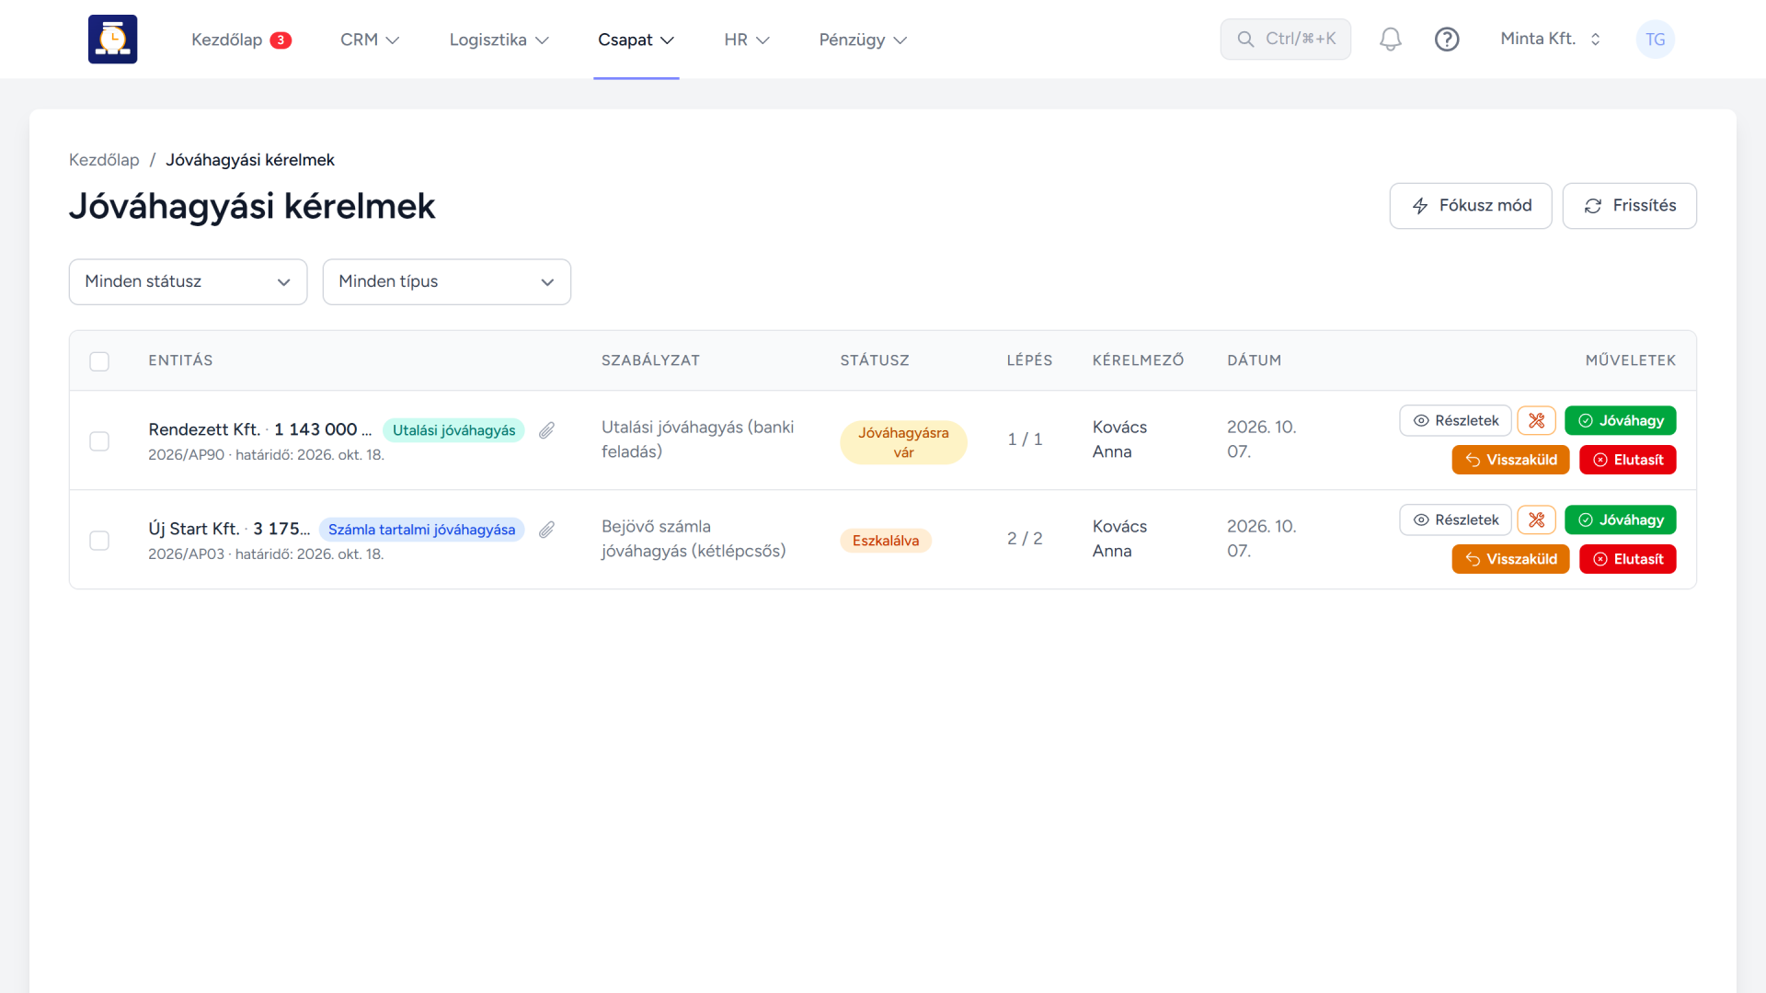This screenshot has width=1766, height=993.
Task: Click the Utalási jóváhagyás tag
Action: 453,430
